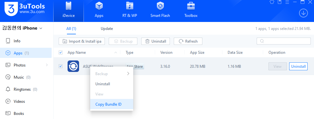Click the app search field
This screenshot has height=119, width=314.
point(284,41)
